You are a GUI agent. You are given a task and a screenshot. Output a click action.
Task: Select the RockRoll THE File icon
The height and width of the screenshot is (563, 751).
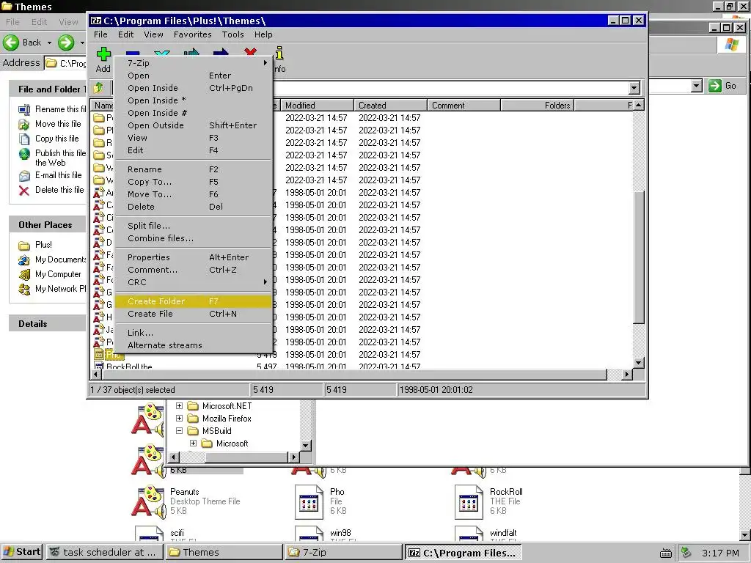pyautogui.click(x=469, y=501)
